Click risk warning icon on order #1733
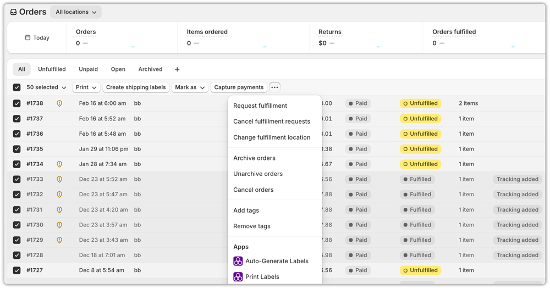Viewport: 550px width, 288px height. pyautogui.click(x=59, y=179)
